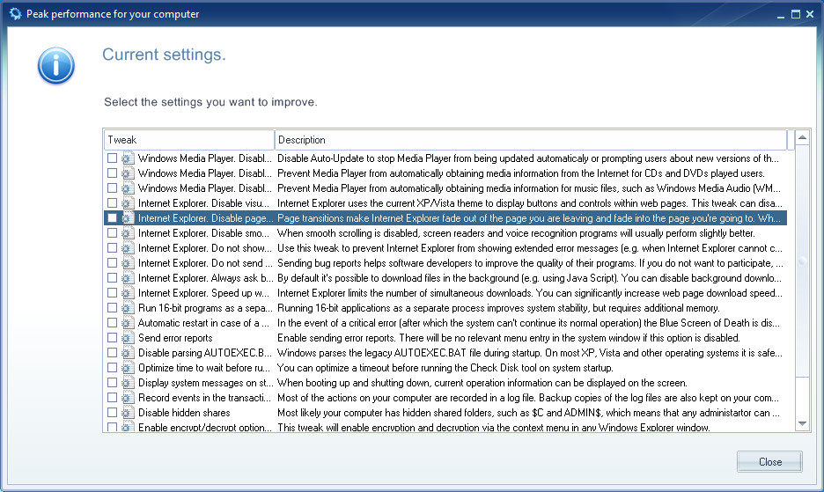Click description 'Running 16-bit applications as a separate process'
This screenshot has width=824, height=492.
coord(498,308)
